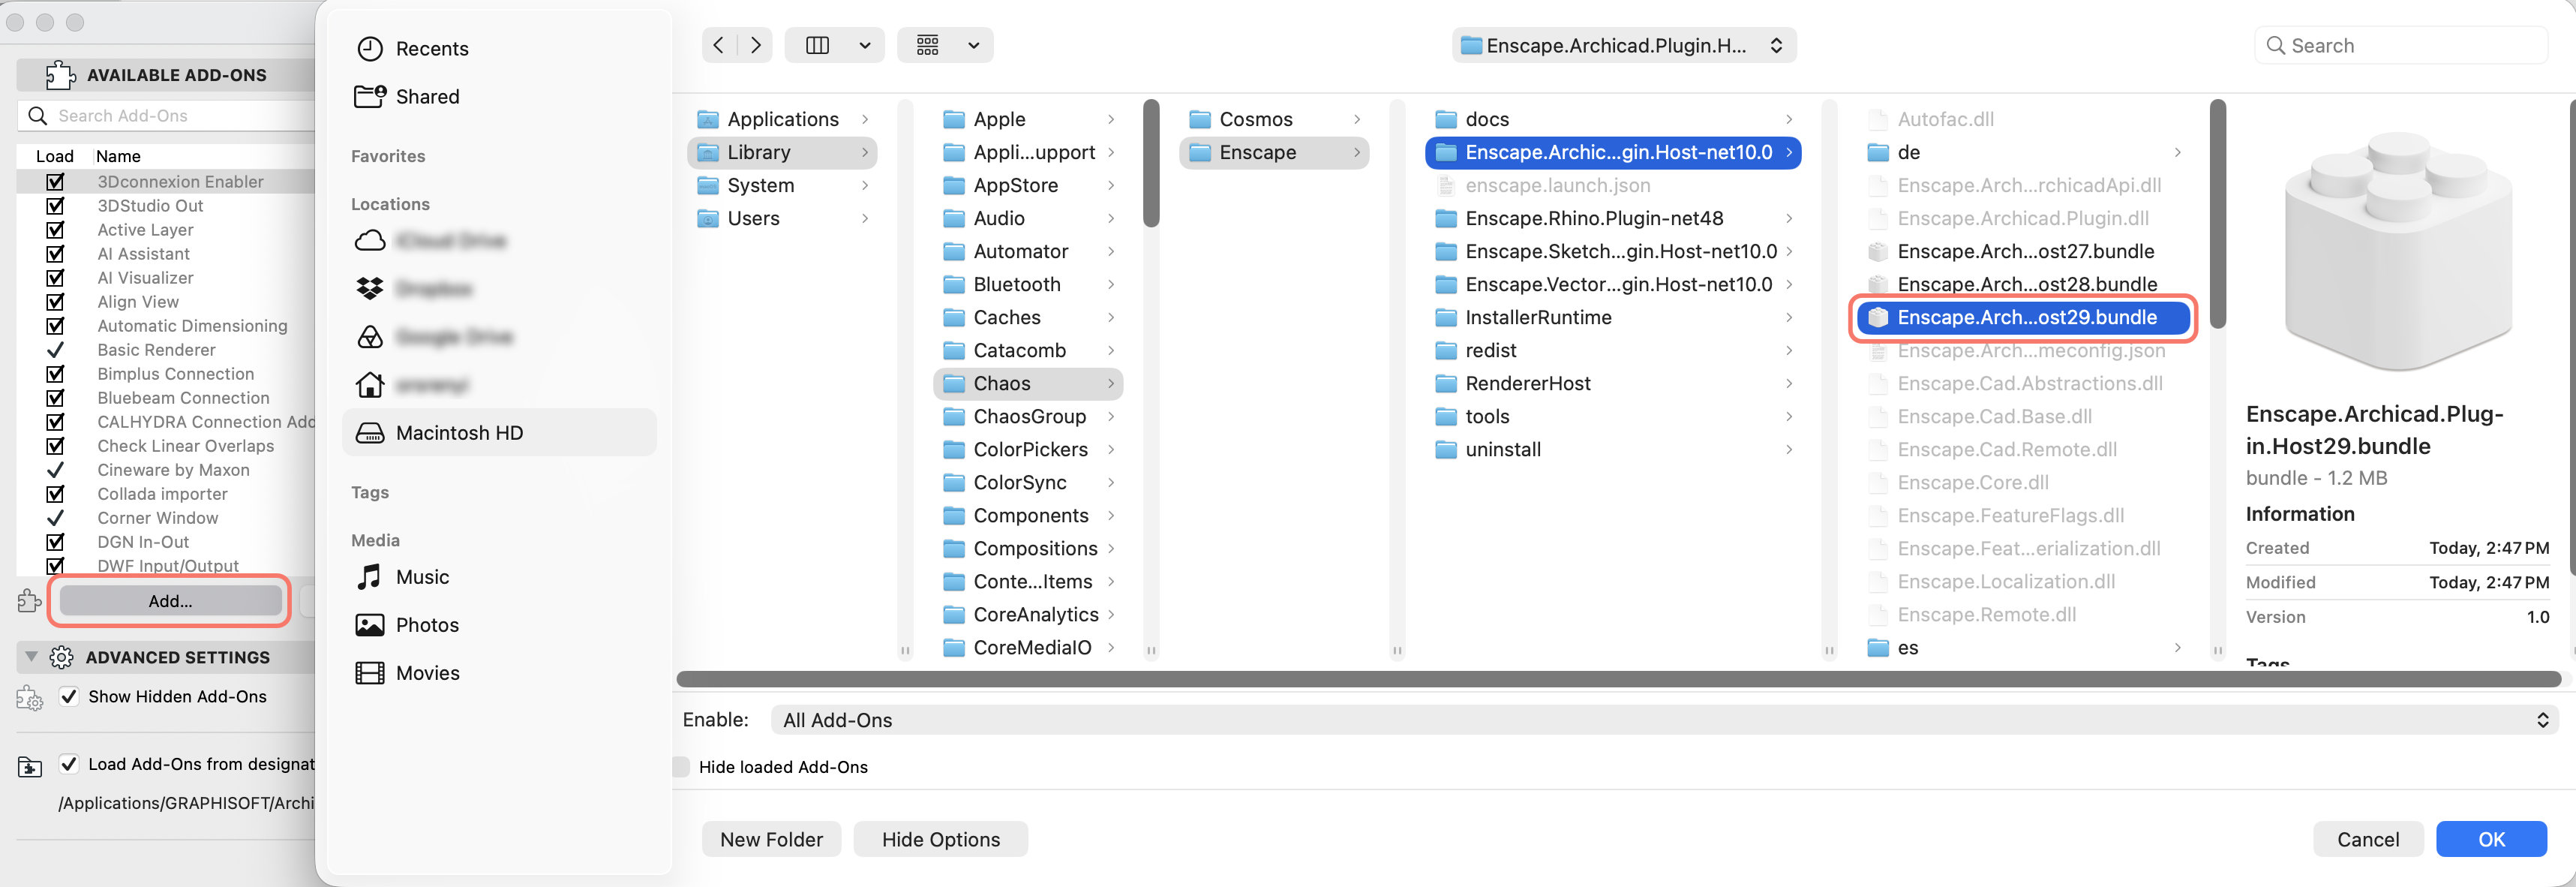The image size is (2576, 887).
Task: Open Recents in the sidebar
Action: pyautogui.click(x=412, y=48)
